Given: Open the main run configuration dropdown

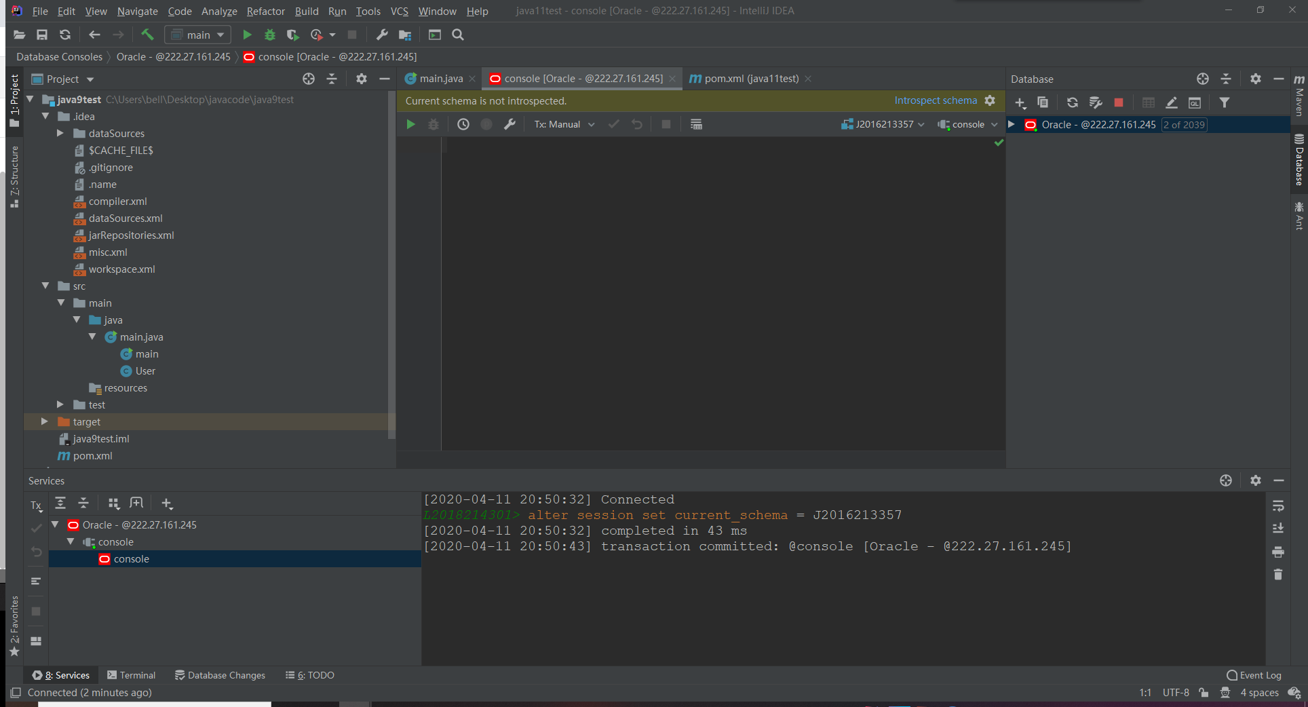Looking at the screenshot, I should 197,35.
